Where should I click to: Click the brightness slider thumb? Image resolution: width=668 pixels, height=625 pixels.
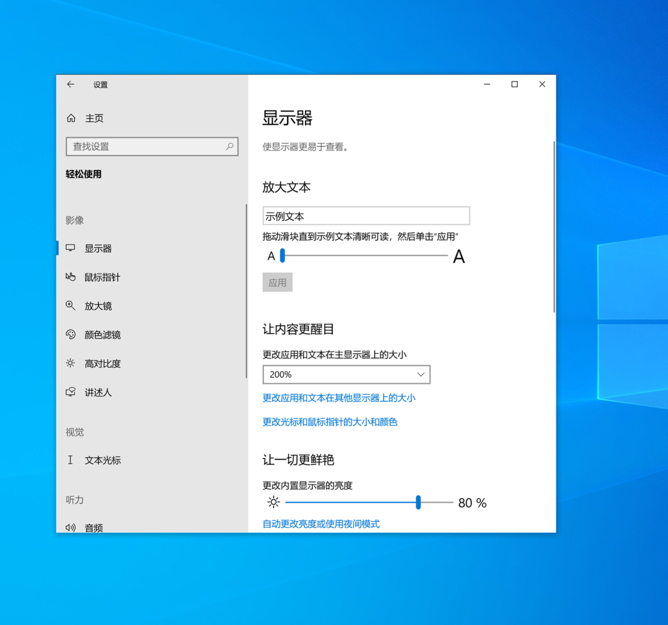418,503
